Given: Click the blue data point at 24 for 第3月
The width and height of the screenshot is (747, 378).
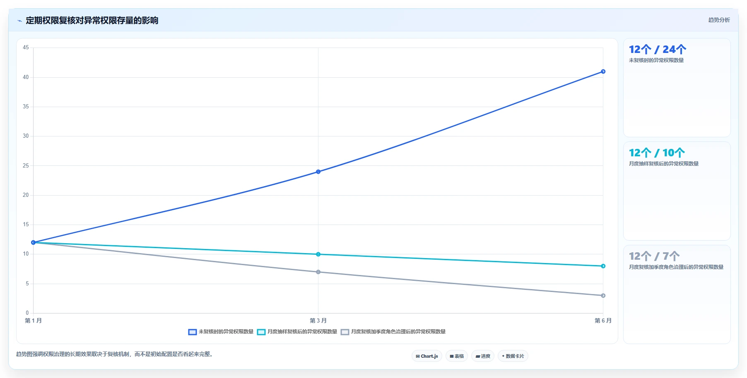Looking at the screenshot, I should coord(318,172).
